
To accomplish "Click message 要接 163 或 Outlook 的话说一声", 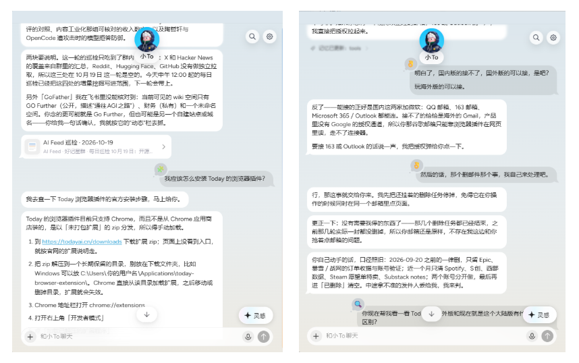I will [x=388, y=146].
